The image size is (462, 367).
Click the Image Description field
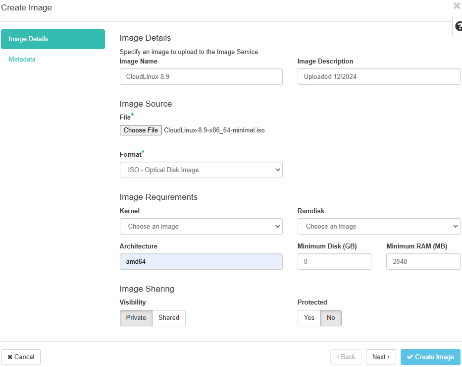click(379, 77)
